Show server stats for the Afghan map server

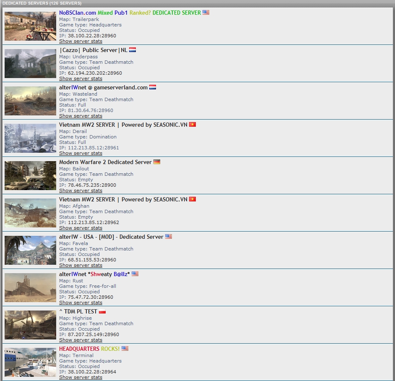click(81, 228)
